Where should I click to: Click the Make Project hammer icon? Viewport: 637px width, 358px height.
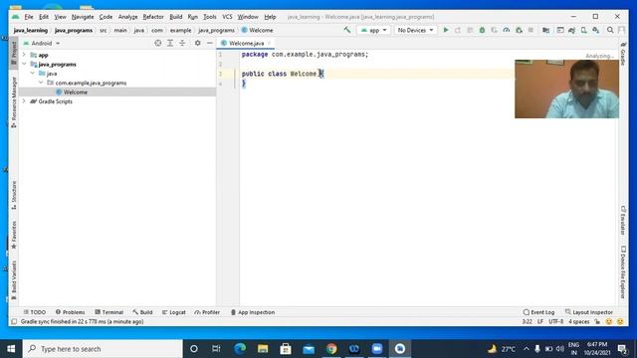click(x=347, y=30)
